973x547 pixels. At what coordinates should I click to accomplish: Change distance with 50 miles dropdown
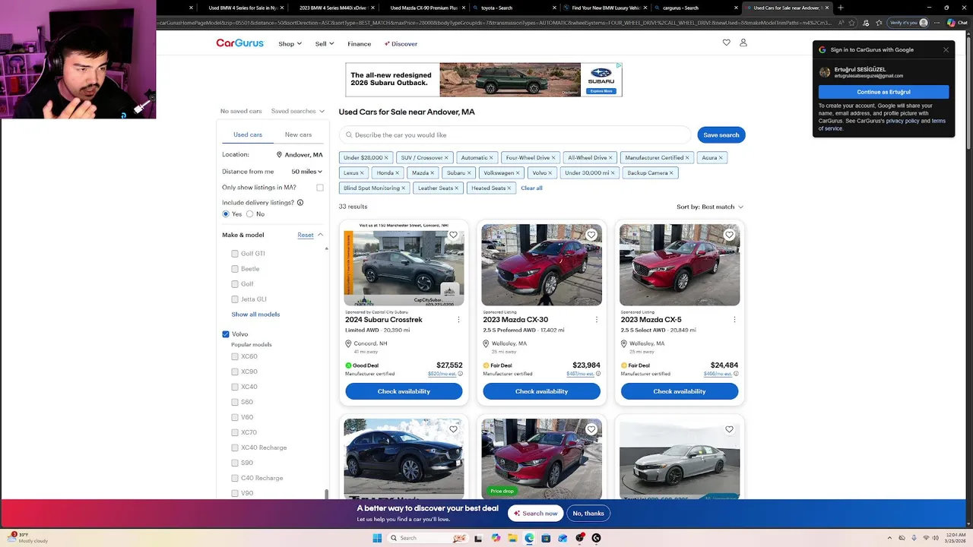tap(307, 172)
